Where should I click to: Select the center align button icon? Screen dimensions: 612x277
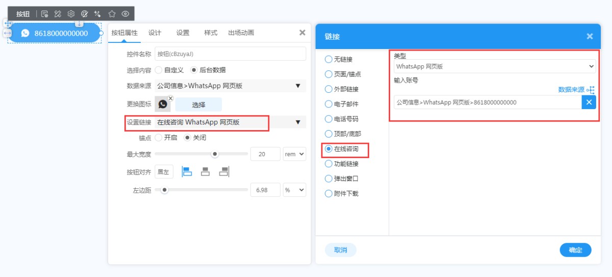pyautogui.click(x=206, y=172)
